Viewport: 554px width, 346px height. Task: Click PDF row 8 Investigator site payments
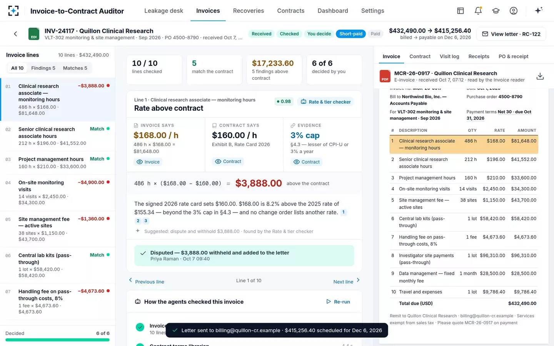point(464,259)
